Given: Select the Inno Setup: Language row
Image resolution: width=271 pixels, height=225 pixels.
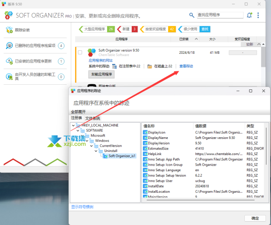Looking at the screenshot, I should click(203, 170).
